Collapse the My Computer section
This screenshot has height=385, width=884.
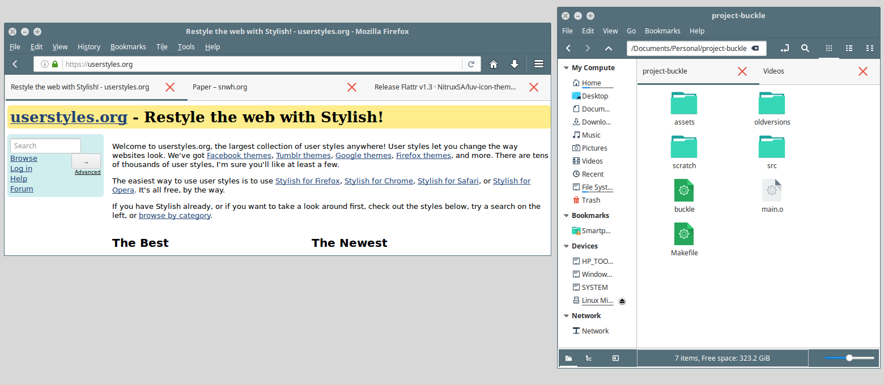tap(566, 68)
